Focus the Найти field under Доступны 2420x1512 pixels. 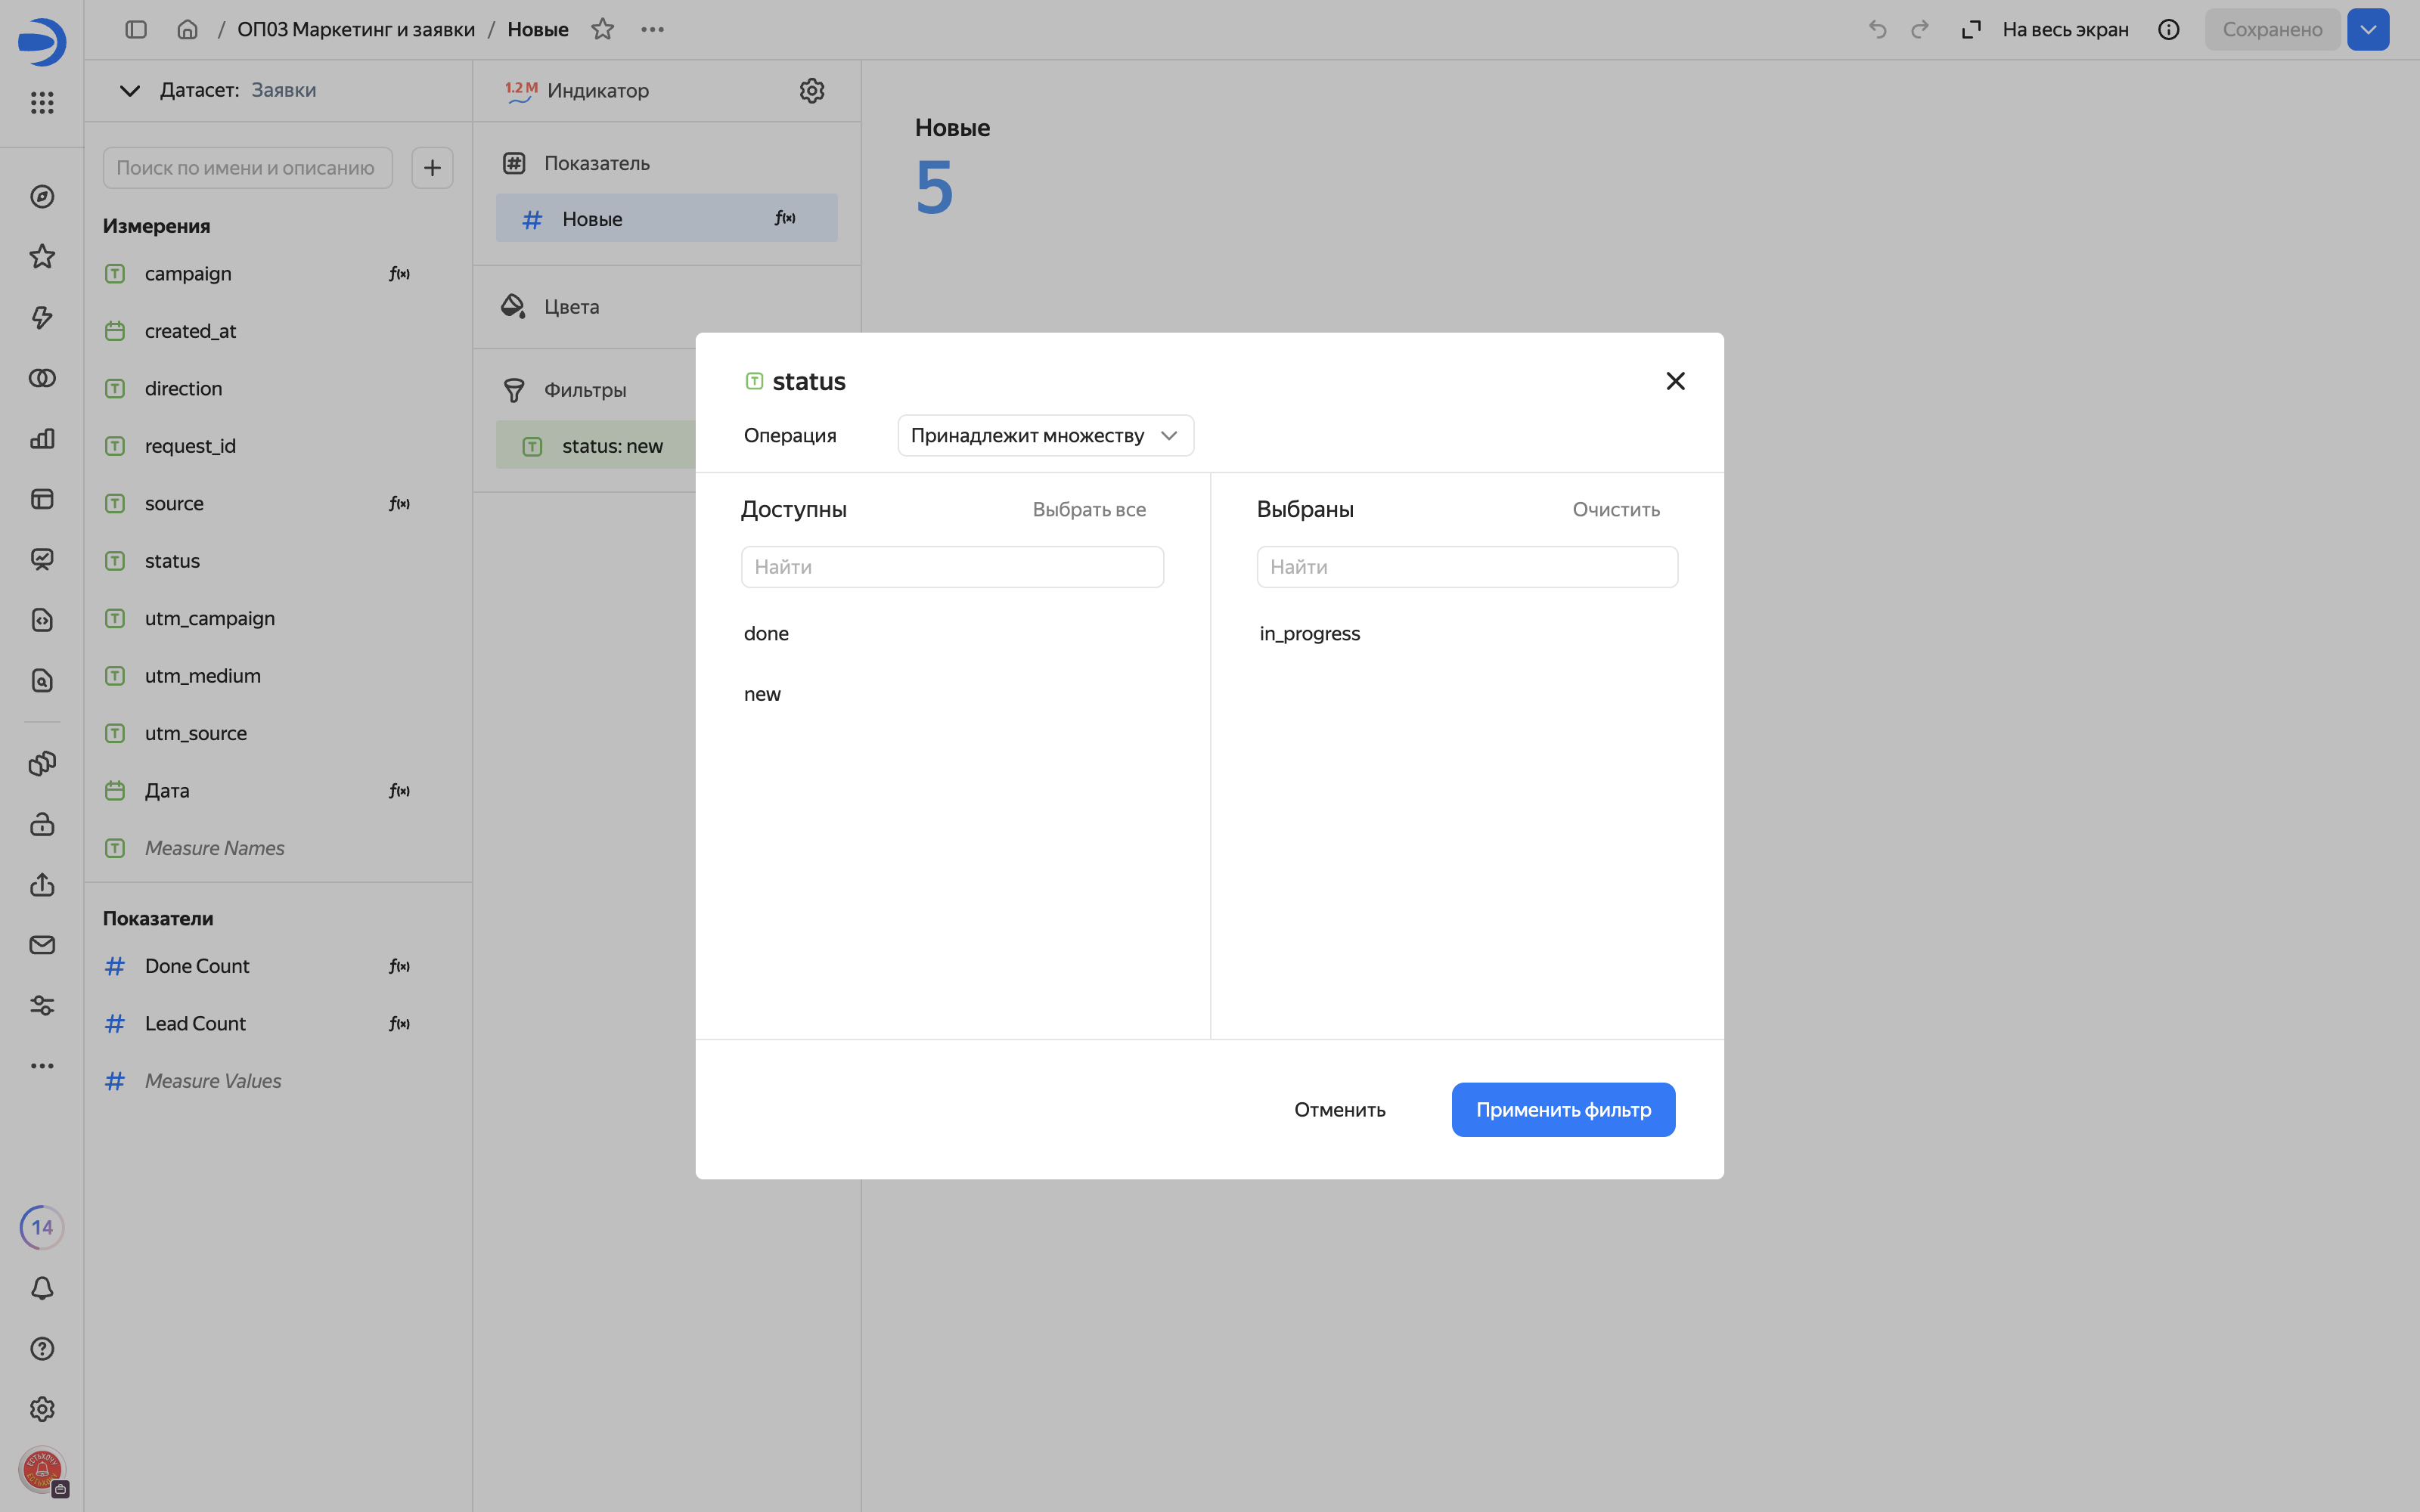pos(952,567)
